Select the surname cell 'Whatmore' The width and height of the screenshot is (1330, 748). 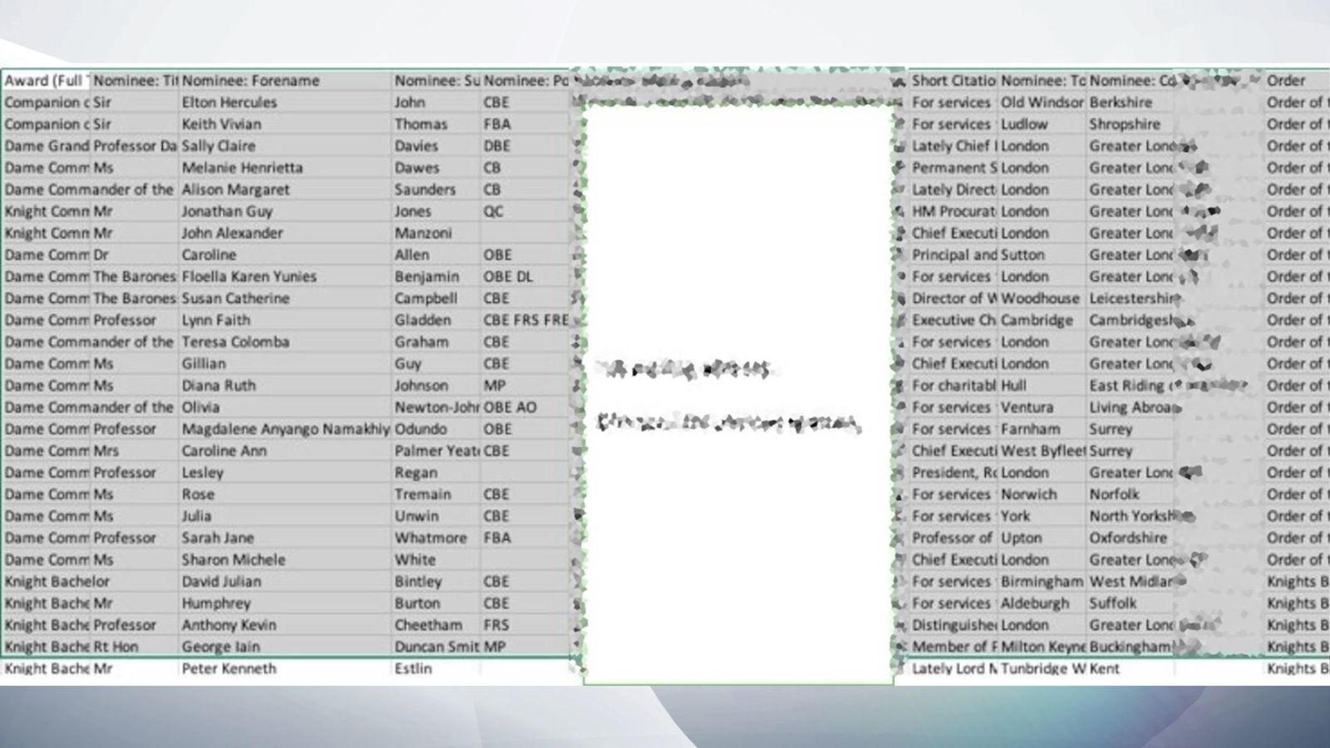[x=436, y=538]
